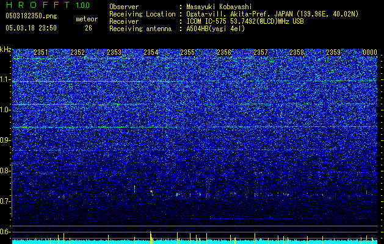The image size is (384, 244).
Task: Click the 1.1 kHz axis label
Action: [x=5, y=79]
